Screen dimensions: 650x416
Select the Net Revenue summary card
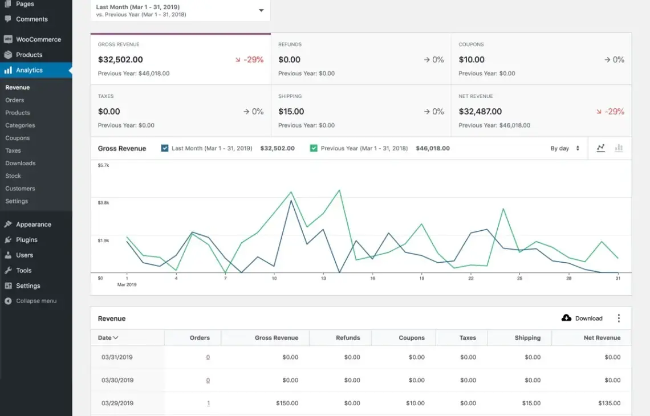click(x=542, y=111)
